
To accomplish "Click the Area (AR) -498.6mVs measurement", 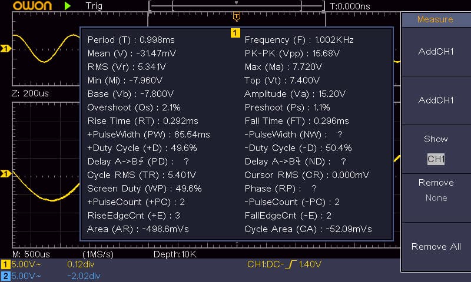I will (138, 229).
